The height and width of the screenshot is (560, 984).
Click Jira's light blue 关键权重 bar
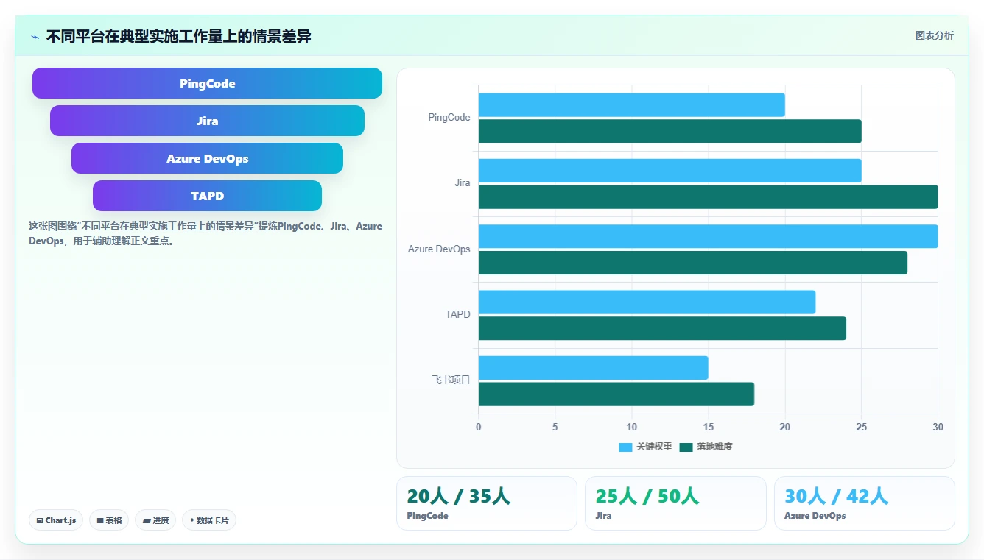click(x=670, y=171)
